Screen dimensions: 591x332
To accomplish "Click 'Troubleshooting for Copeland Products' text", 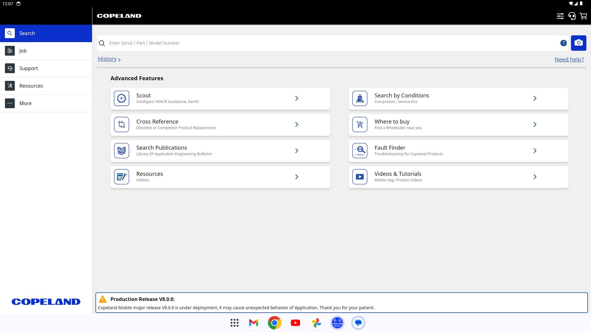I will pyautogui.click(x=409, y=154).
